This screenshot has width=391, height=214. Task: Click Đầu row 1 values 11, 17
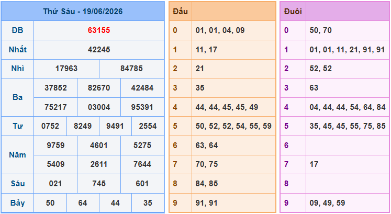[x=206, y=50]
